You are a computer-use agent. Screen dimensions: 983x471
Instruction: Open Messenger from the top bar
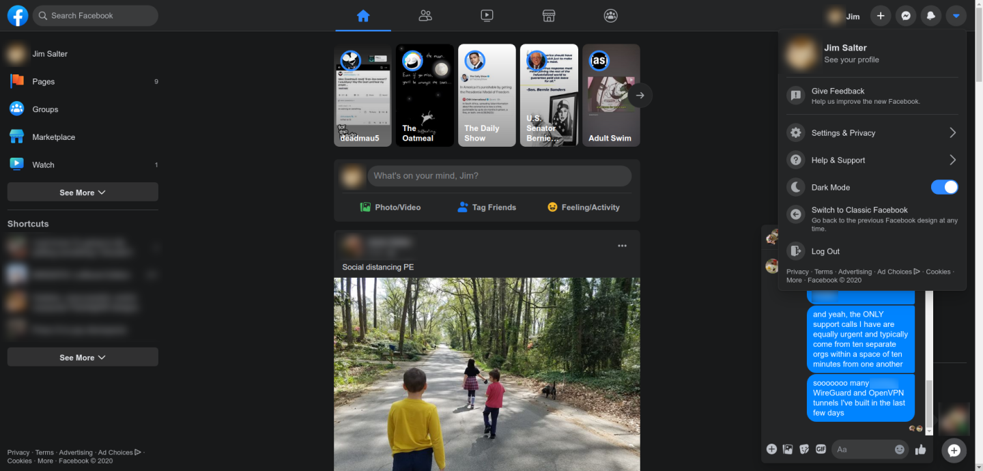click(905, 15)
